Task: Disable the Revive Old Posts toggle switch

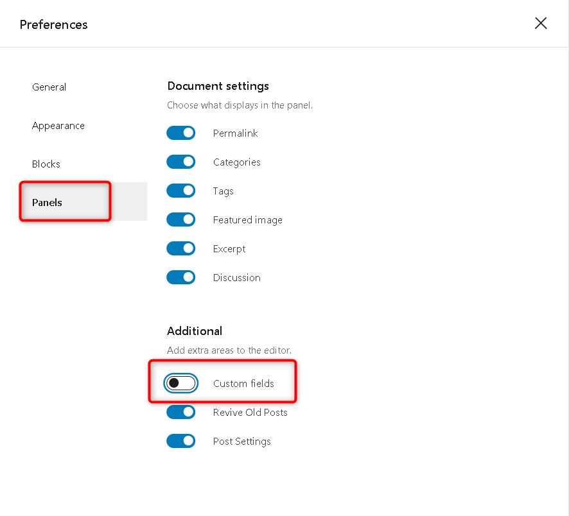Action: 181,412
